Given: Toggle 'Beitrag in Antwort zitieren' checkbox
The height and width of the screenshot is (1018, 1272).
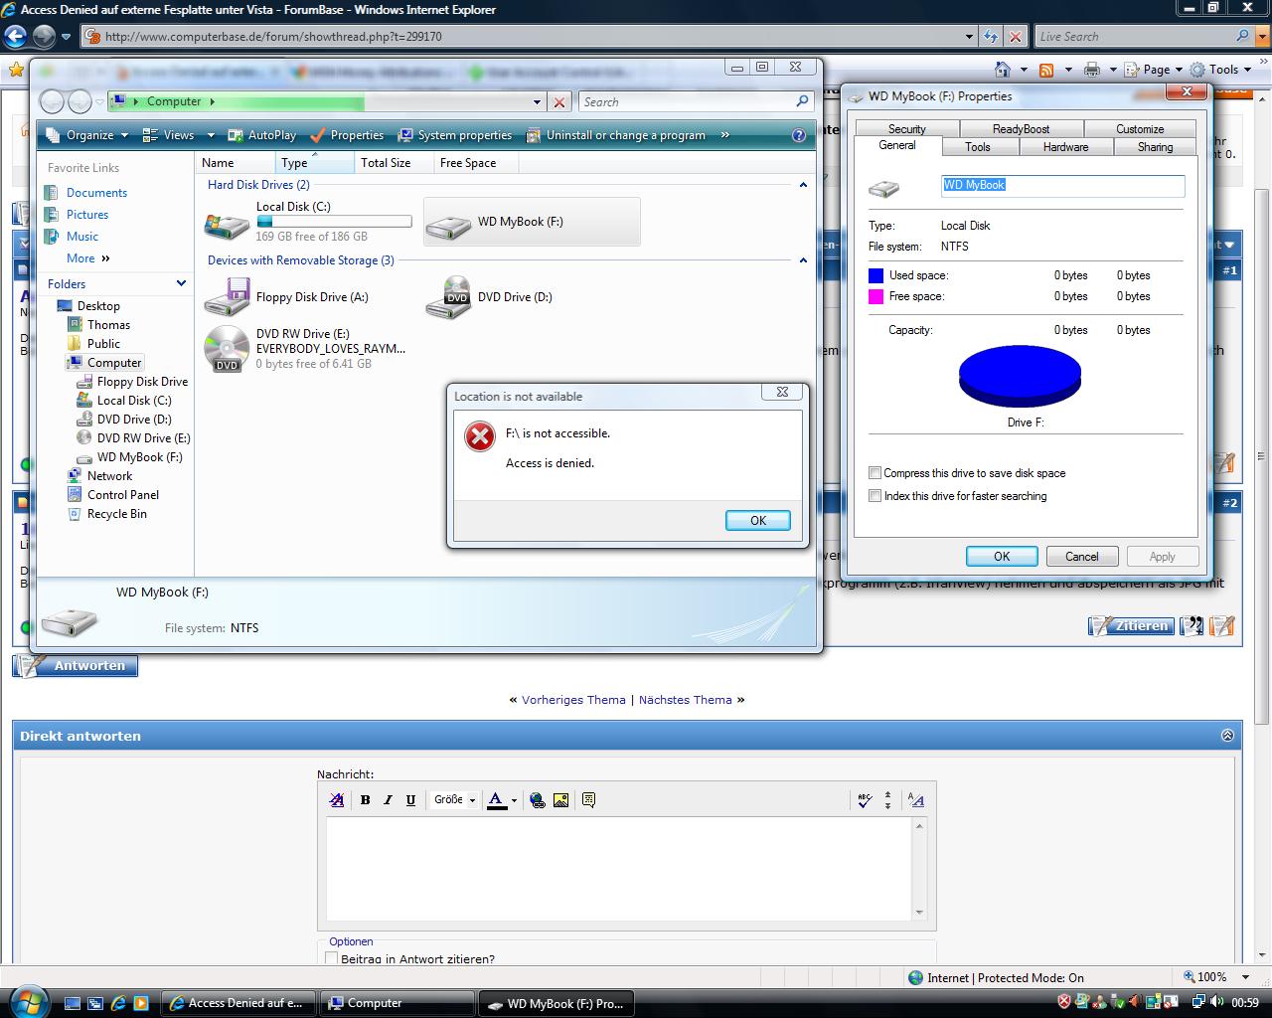Looking at the screenshot, I should click(x=332, y=958).
